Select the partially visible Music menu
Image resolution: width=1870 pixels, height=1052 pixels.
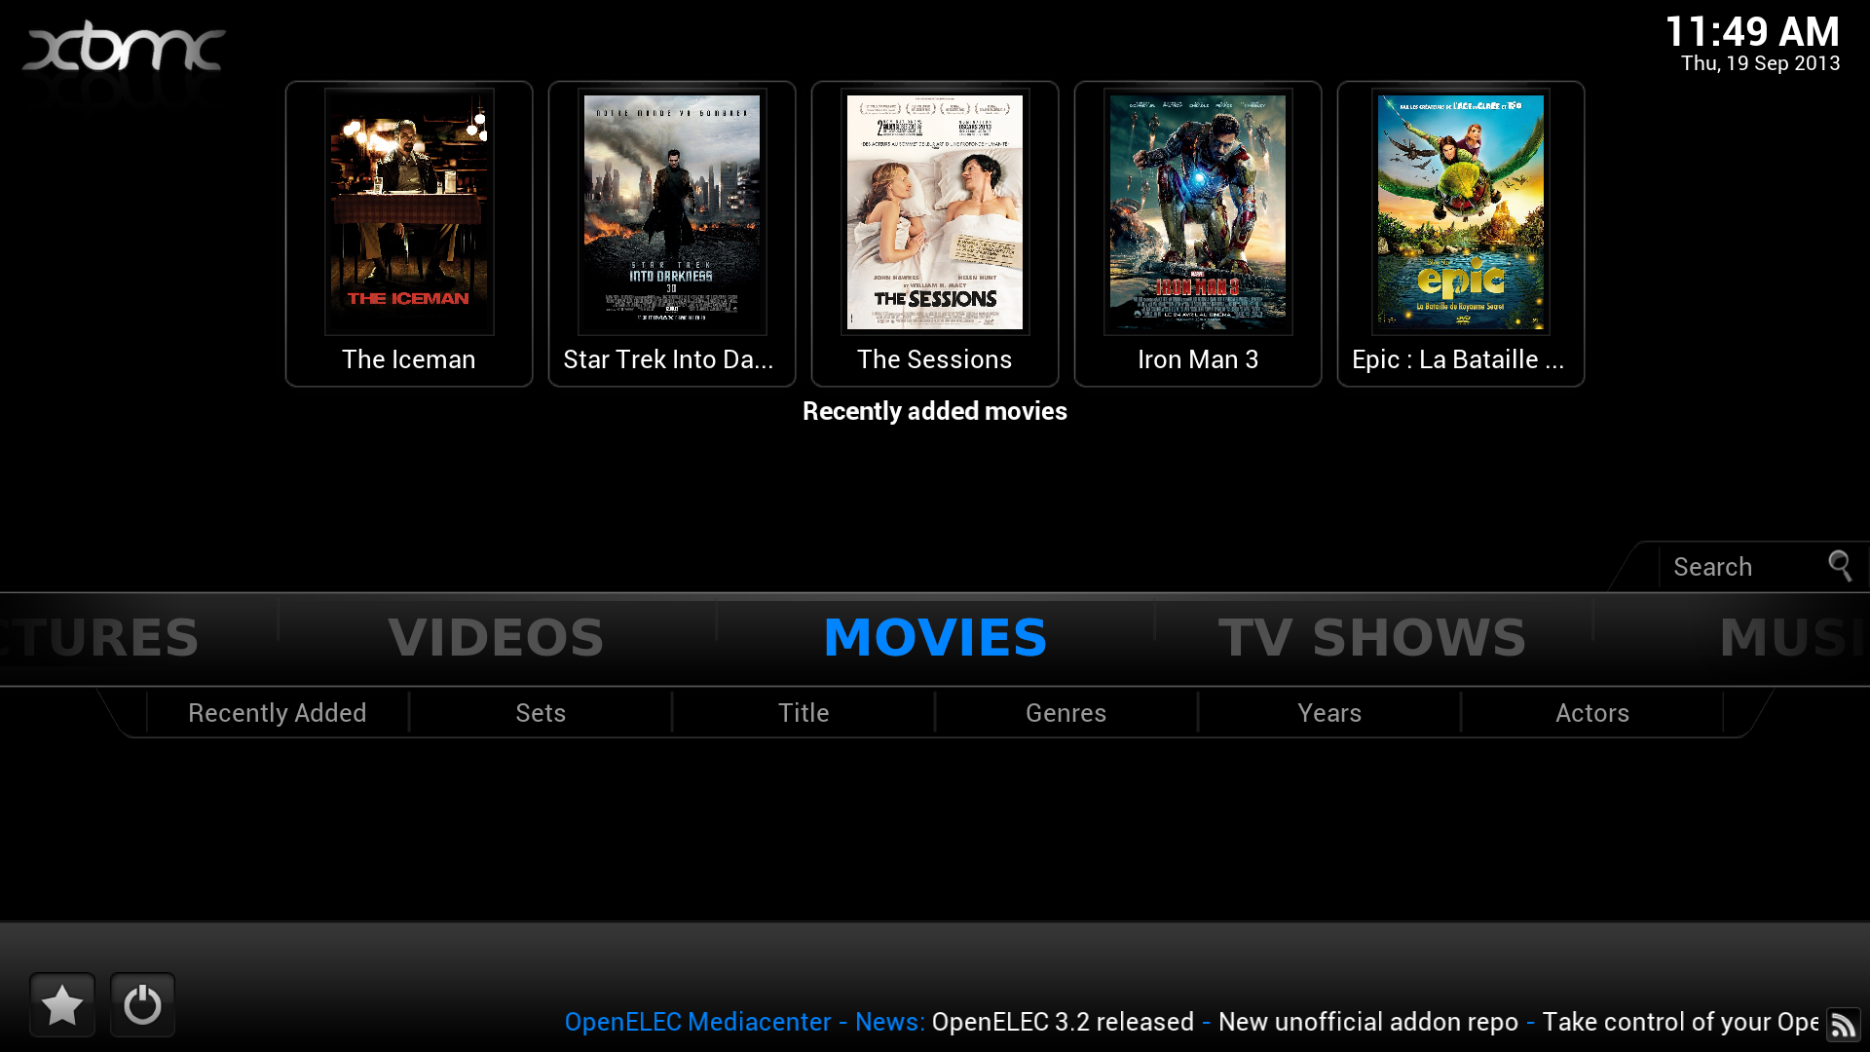(1794, 638)
